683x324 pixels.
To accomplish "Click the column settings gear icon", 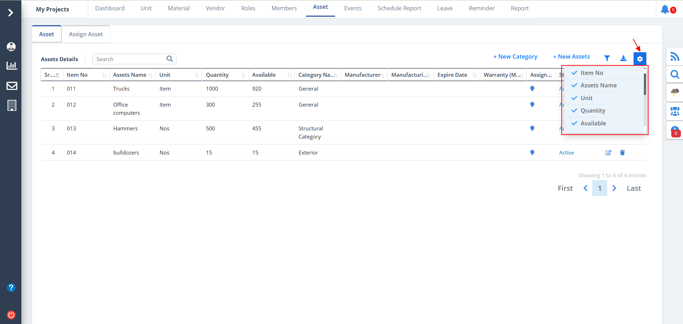I will (640, 59).
